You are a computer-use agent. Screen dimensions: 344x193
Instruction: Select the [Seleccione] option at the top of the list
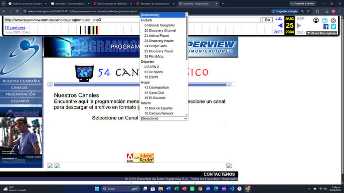pyautogui.click(x=163, y=15)
